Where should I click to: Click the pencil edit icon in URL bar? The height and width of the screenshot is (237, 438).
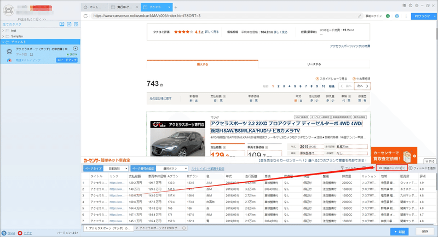pos(360,16)
